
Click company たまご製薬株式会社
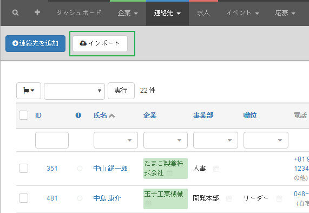[x=163, y=168]
